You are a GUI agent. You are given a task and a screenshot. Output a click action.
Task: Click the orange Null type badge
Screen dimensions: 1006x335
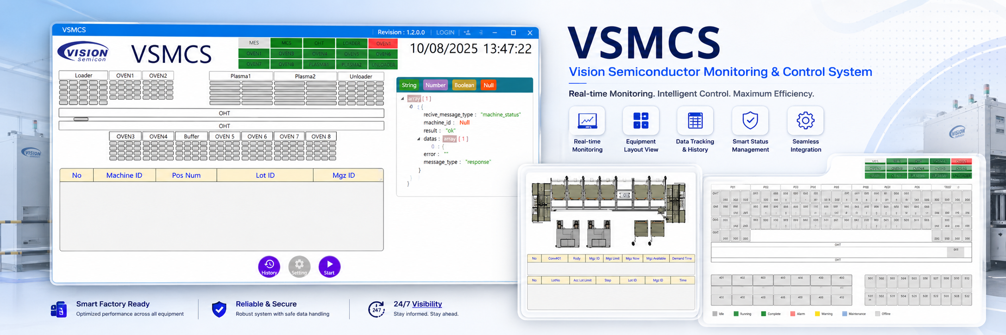coord(489,85)
